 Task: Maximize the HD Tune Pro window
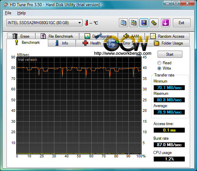(176, 3)
